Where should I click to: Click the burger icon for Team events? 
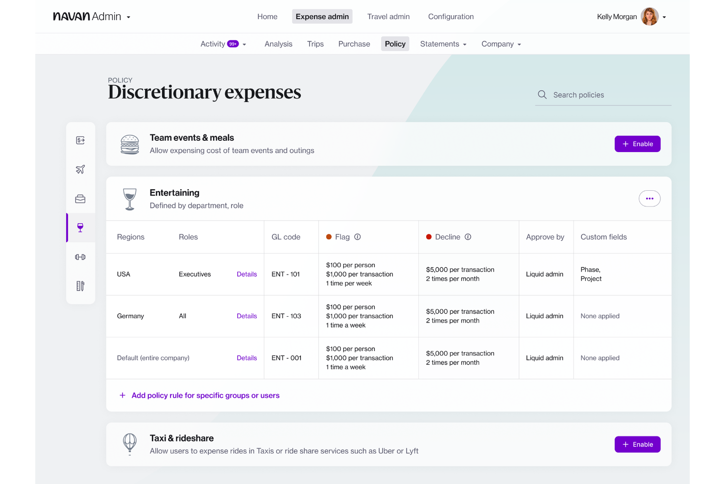coord(130,144)
